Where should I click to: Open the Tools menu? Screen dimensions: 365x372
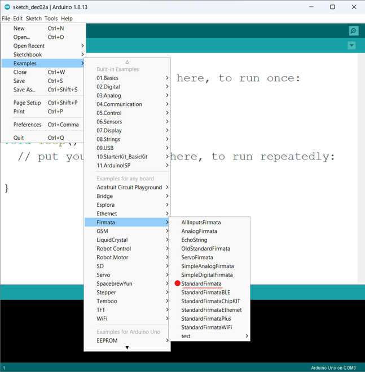coord(51,19)
